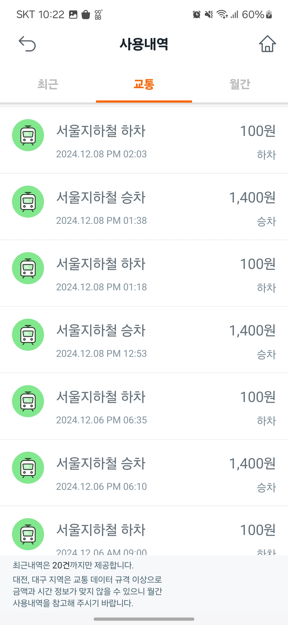This screenshot has height=625, width=288.
Task: Open 서울지하철 하차 entry at PM 02:03
Action: (101, 131)
